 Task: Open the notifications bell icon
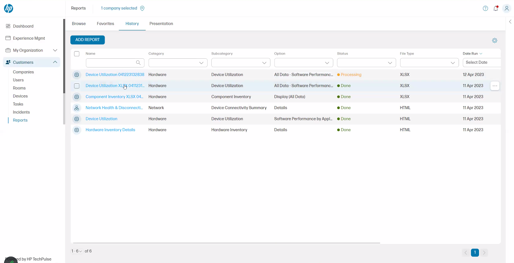coord(496,8)
